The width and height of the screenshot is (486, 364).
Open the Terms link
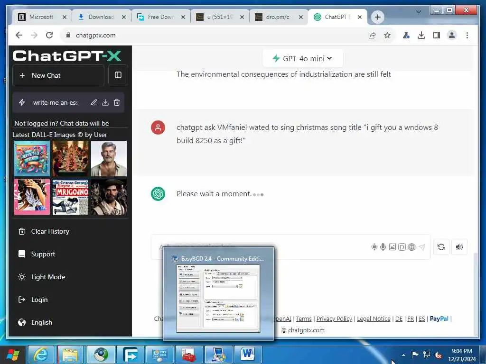click(x=304, y=319)
